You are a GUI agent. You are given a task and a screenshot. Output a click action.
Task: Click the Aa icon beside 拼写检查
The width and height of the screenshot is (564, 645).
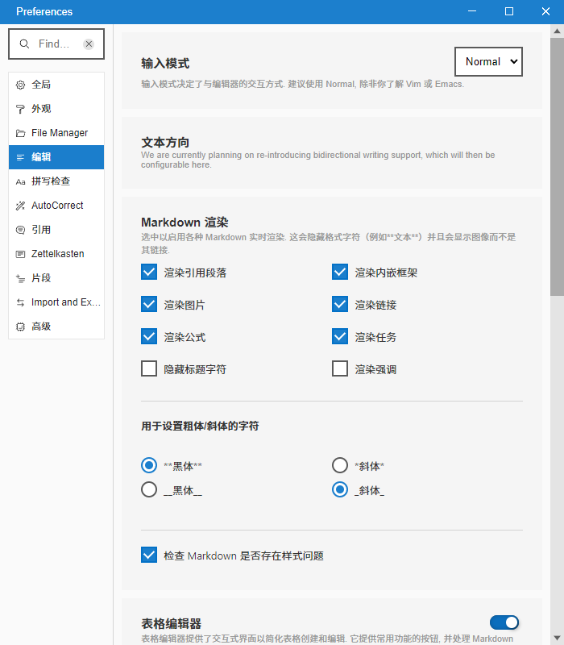20,181
